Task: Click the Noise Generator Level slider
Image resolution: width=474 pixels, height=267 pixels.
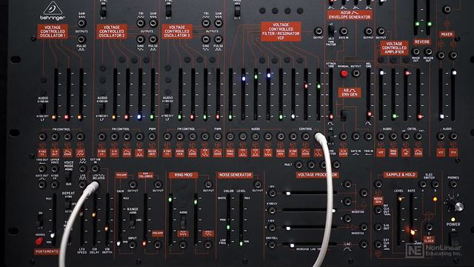Action: click(241, 220)
